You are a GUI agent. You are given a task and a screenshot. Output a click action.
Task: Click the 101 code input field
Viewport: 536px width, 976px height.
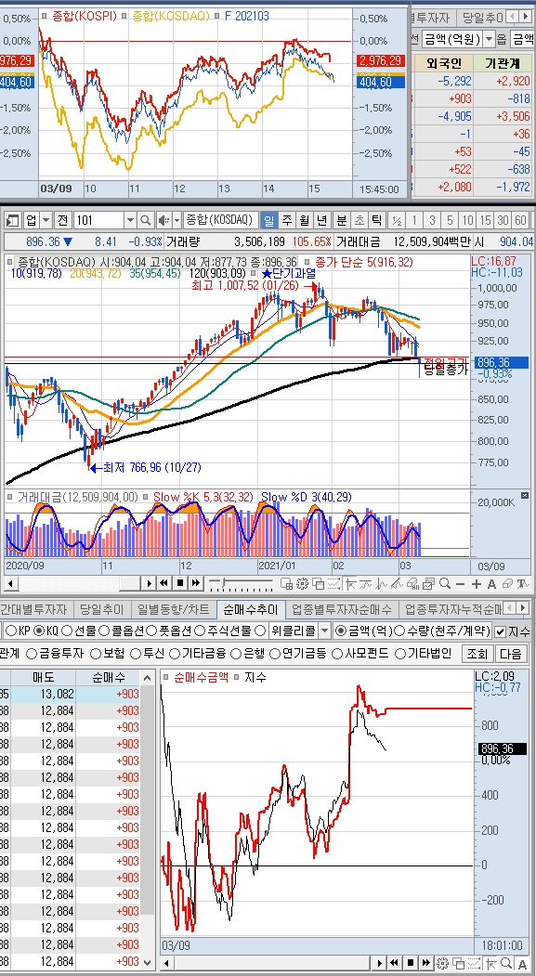98,220
